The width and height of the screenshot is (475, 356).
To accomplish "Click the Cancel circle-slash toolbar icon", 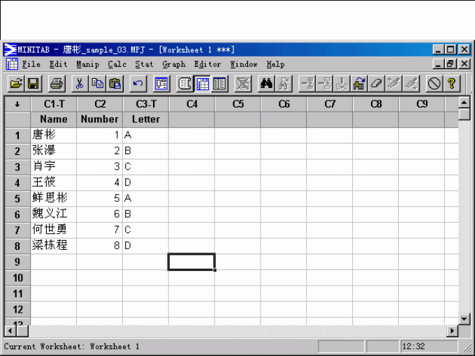I will pyautogui.click(x=434, y=84).
